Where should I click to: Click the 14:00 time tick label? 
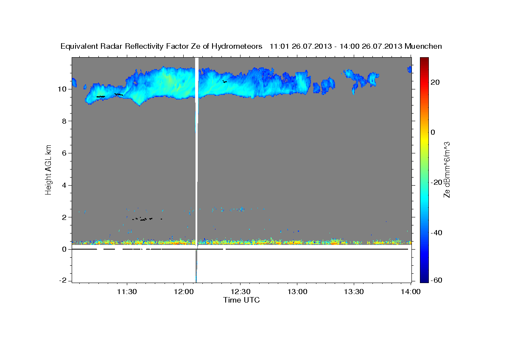(x=411, y=292)
